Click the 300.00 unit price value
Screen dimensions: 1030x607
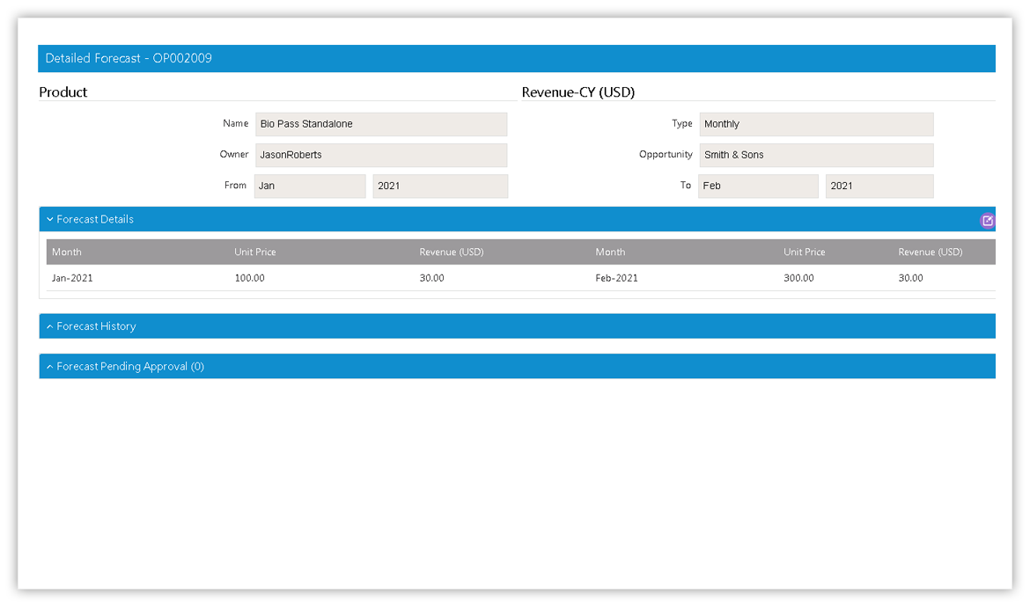(798, 278)
